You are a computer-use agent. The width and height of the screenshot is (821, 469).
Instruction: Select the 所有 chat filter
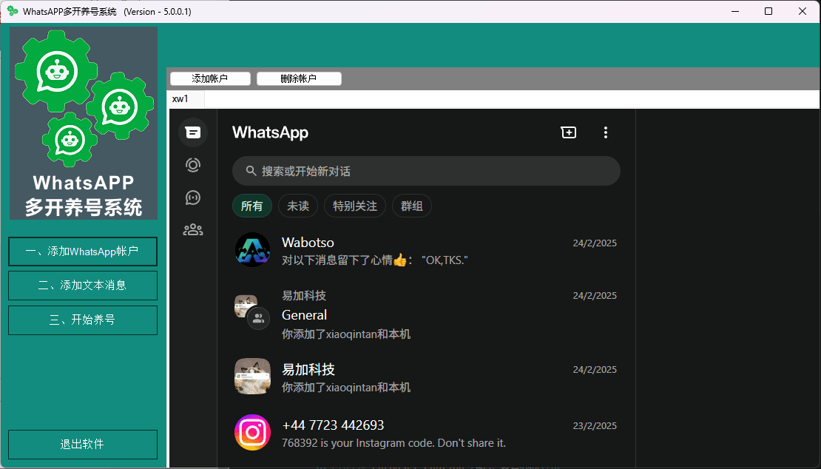(252, 206)
